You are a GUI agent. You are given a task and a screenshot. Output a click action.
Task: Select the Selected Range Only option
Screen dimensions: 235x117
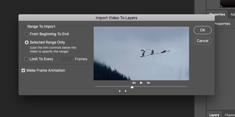[x=27, y=42]
